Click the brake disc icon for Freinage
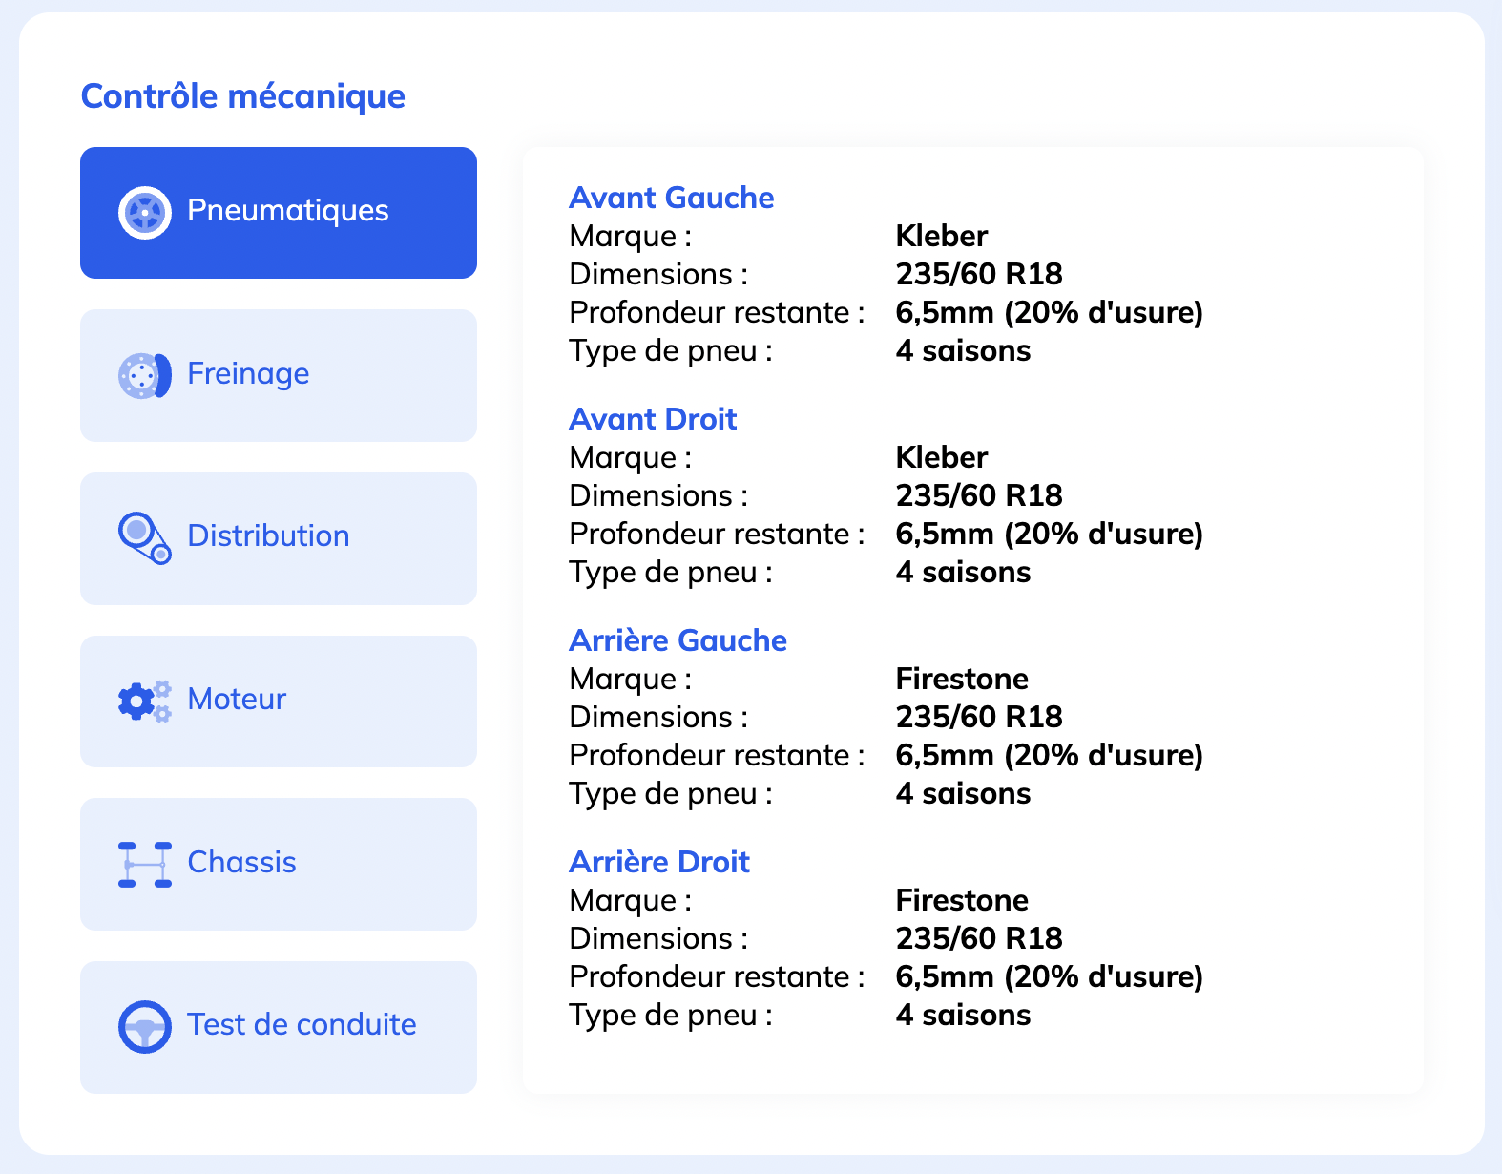 click(x=145, y=375)
